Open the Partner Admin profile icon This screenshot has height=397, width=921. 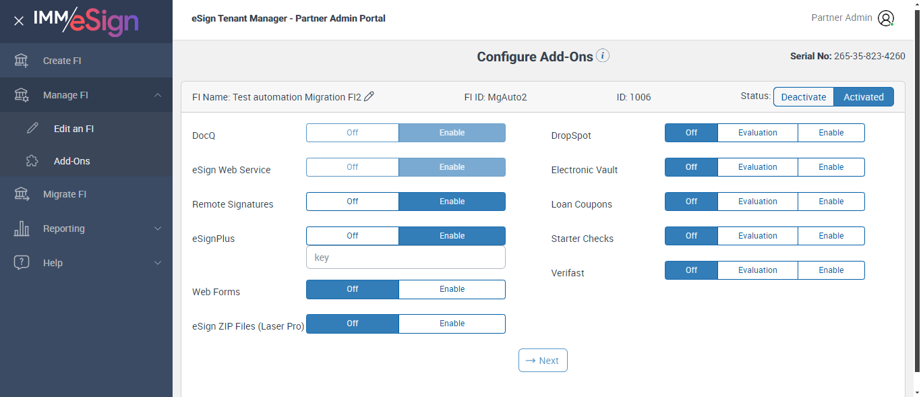point(886,18)
